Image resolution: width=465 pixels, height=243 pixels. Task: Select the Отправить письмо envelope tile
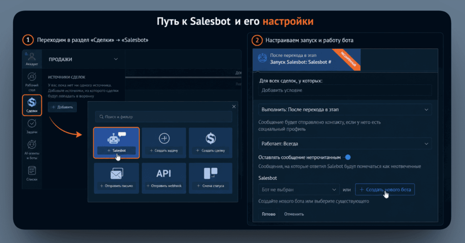pos(116,178)
